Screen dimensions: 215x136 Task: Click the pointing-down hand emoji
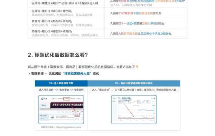pos(137,67)
